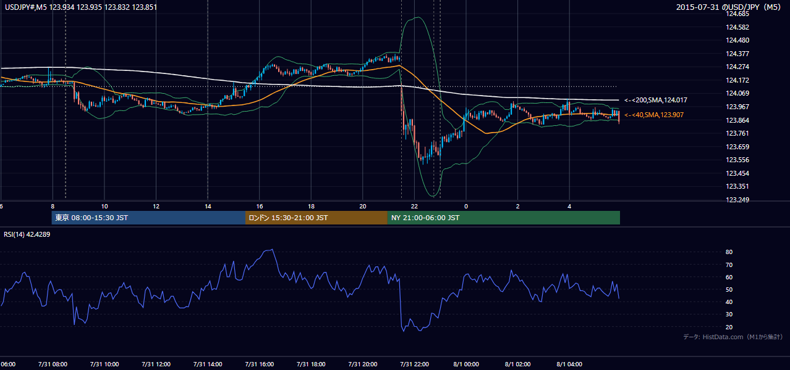Click the RSI(14) 42.4289 indicator label

click(27, 234)
